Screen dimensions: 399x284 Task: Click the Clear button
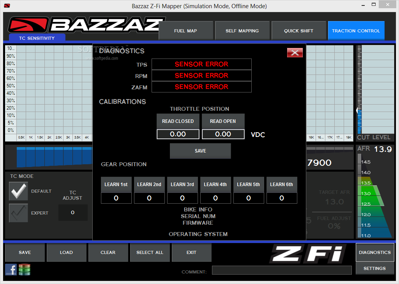click(x=108, y=252)
